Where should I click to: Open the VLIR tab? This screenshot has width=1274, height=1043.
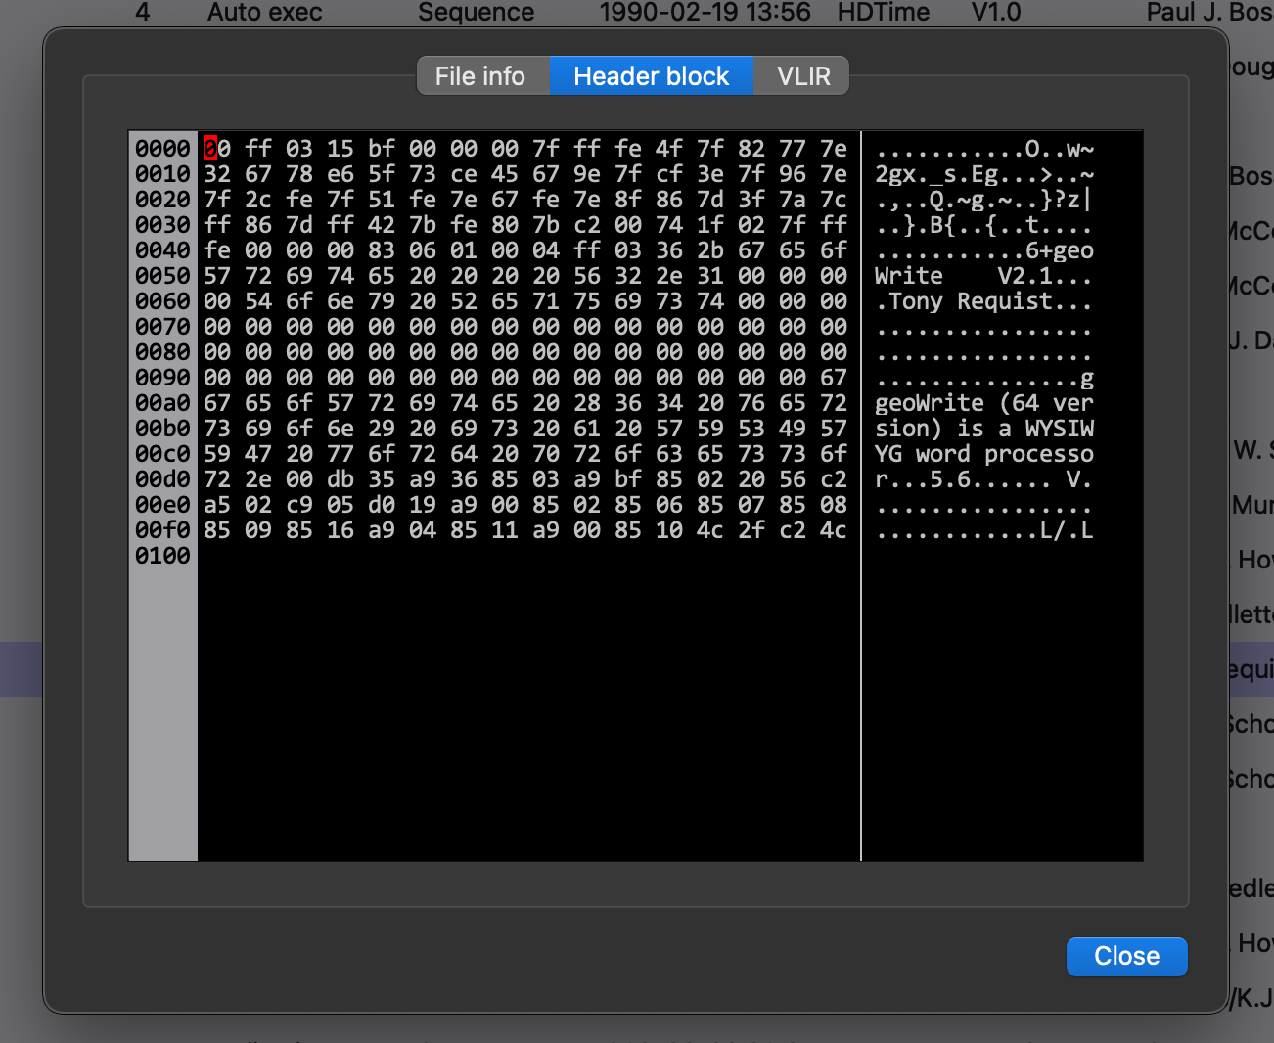[802, 76]
